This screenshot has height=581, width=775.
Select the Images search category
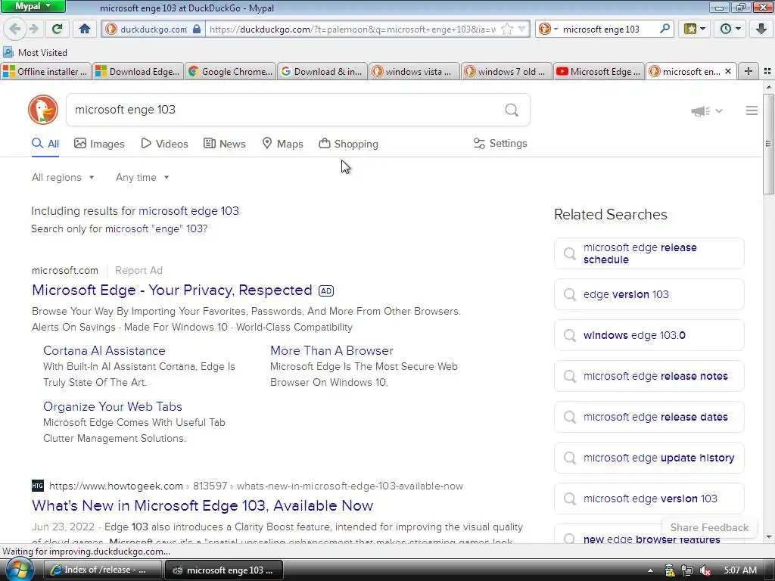pyautogui.click(x=99, y=144)
